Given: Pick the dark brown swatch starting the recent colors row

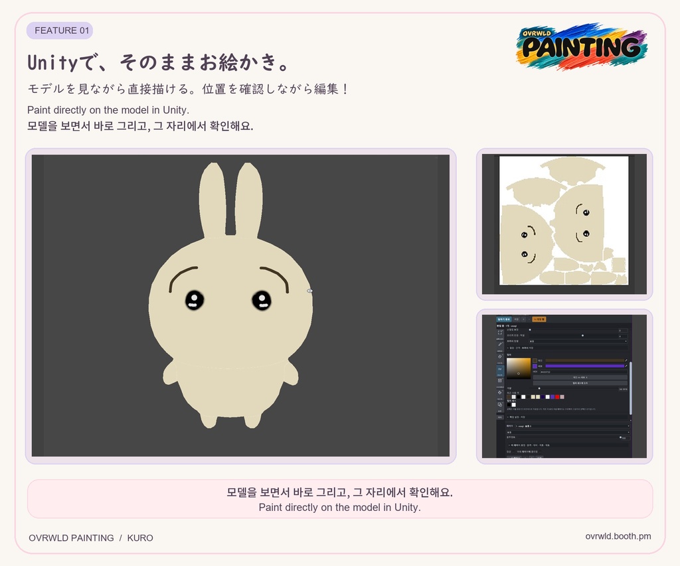Looking at the screenshot, I should [509, 397].
